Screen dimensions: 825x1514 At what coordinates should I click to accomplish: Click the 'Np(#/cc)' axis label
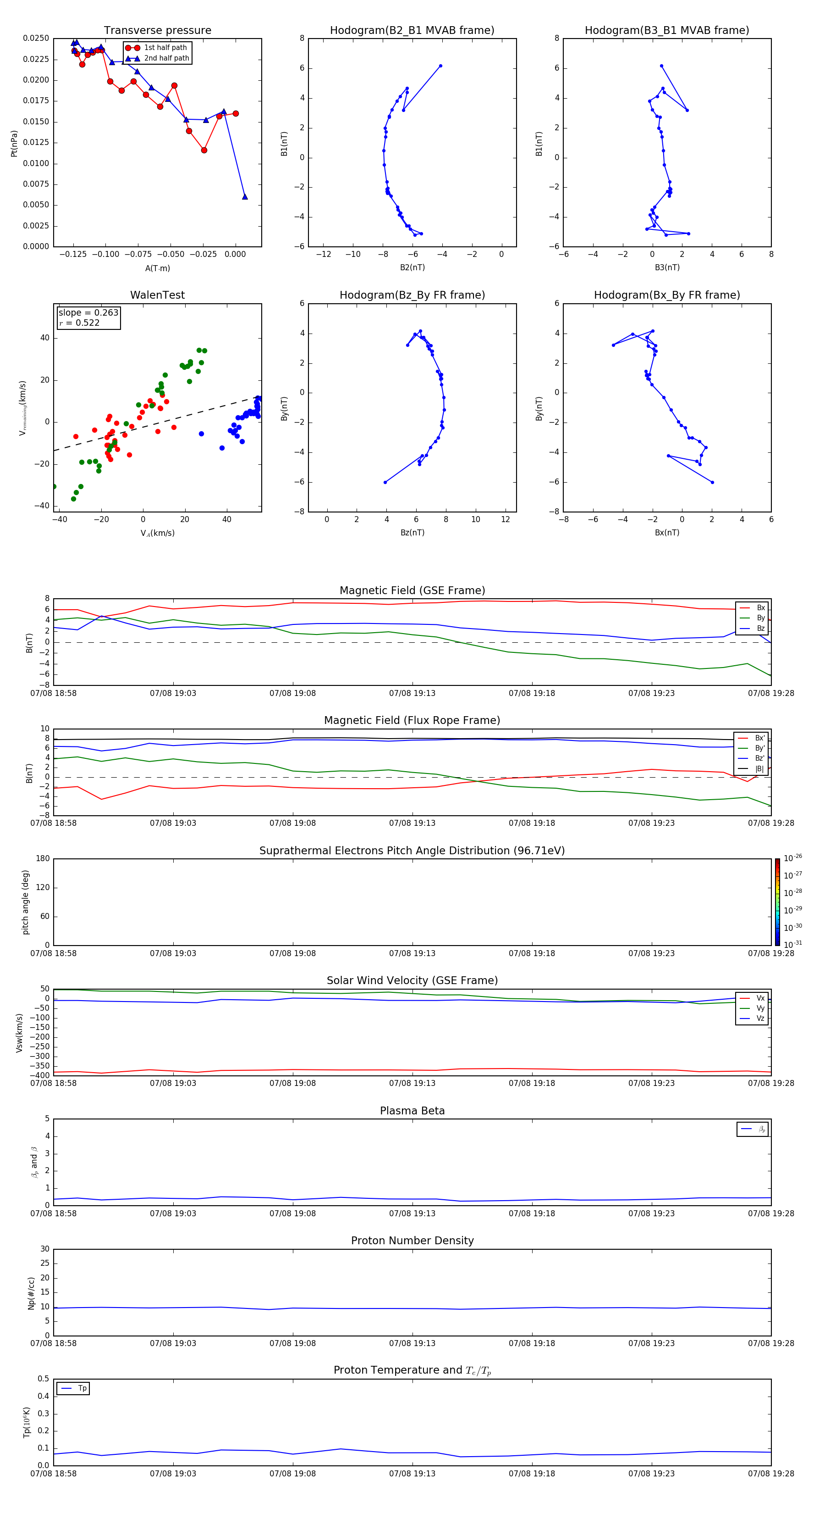pos(31,1292)
